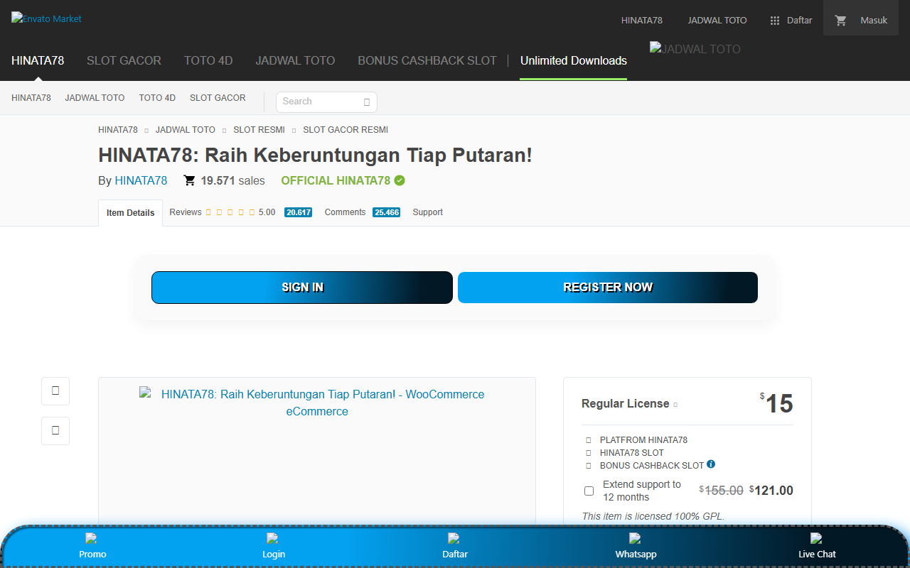Select TOTO 4D in the main navigation
This screenshot has width=910, height=568.
208,60
